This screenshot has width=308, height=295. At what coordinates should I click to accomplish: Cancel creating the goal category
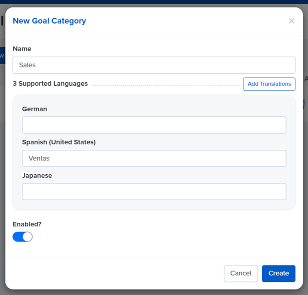click(x=240, y=273)
